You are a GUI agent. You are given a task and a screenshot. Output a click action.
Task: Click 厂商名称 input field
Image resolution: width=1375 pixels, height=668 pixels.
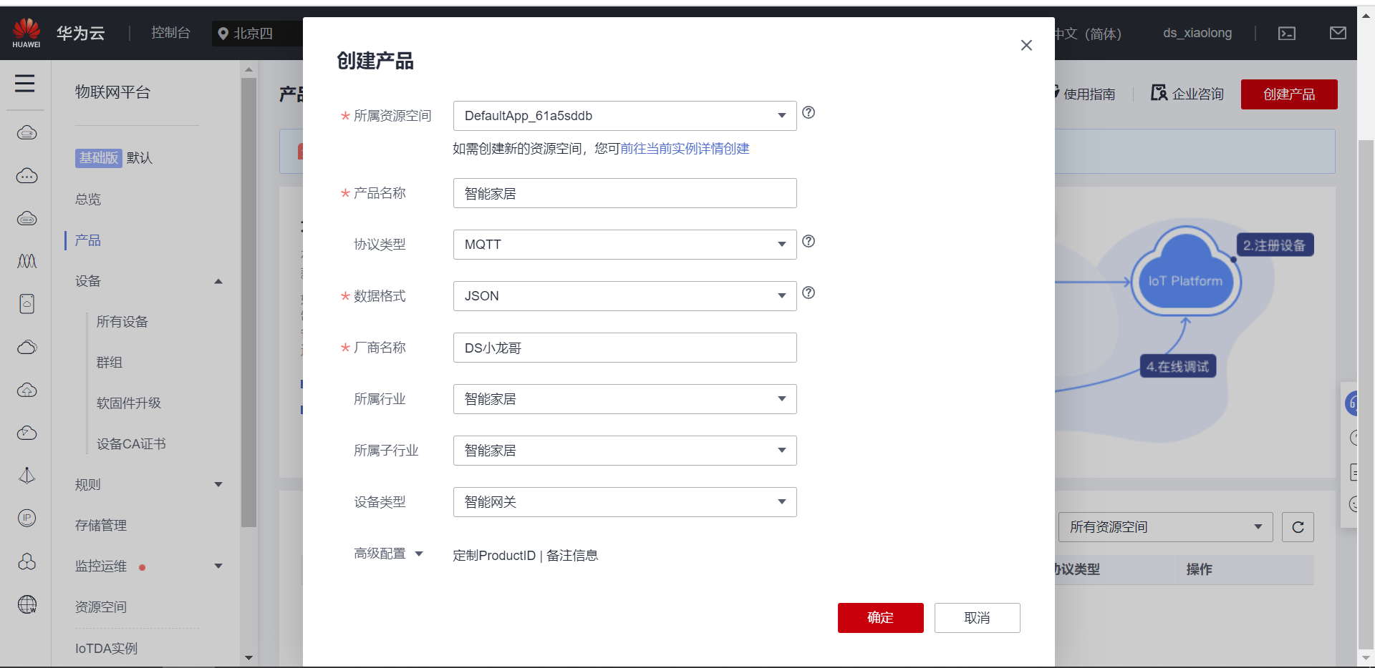(x=624, y=348)
